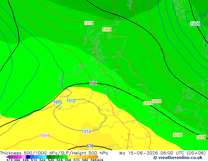
Task: Click the 510 legend value
Action: [x=34, y=160]
